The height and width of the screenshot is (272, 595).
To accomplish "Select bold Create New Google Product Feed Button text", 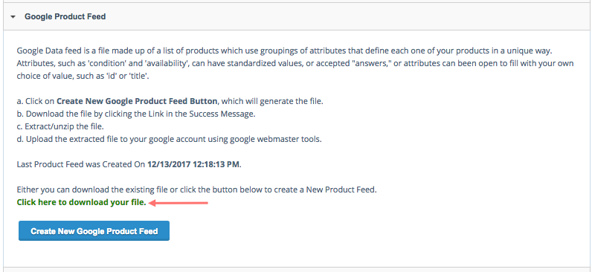I will click(137, 101).
